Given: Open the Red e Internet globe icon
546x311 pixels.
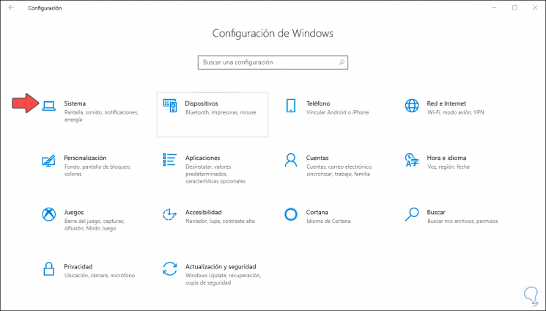Looking at the screenshot, I should point(412,106).
